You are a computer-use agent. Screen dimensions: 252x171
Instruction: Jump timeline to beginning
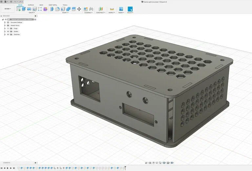click(1, 168)
